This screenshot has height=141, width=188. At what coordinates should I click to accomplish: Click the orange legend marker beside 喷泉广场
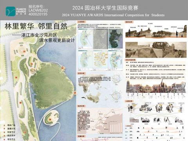(x=5, y=125)
